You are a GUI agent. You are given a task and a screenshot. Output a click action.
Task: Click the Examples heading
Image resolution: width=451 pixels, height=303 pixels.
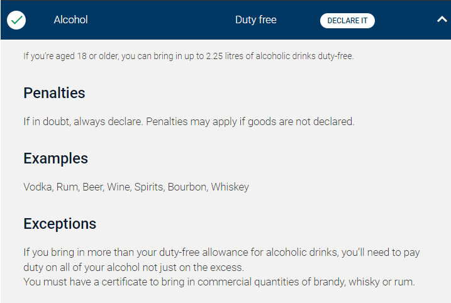(x=56, y=158)
